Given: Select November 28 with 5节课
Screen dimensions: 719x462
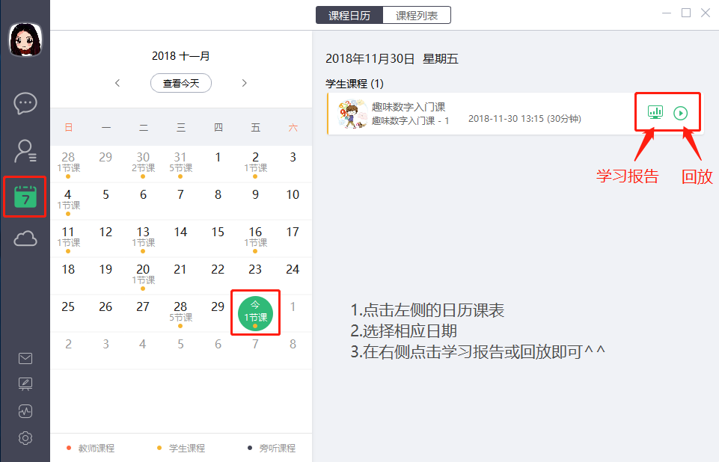Looking at the screenshot, I should point(180,313).
